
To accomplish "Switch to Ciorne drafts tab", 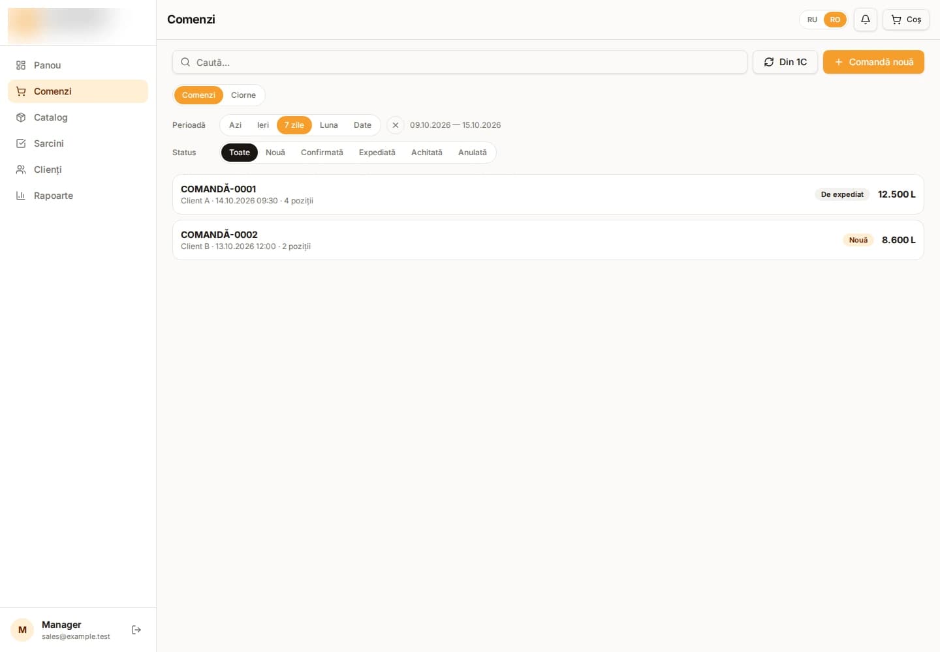I will pyautogui.click(x=243, y=95).
